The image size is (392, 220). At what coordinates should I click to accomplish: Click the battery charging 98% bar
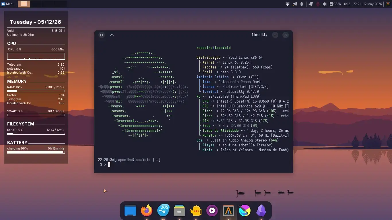pos(36,152)
